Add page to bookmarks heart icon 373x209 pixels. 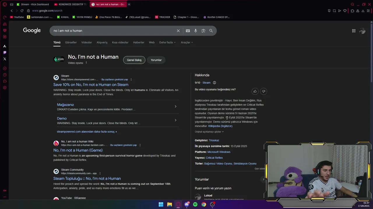[345, 11]
